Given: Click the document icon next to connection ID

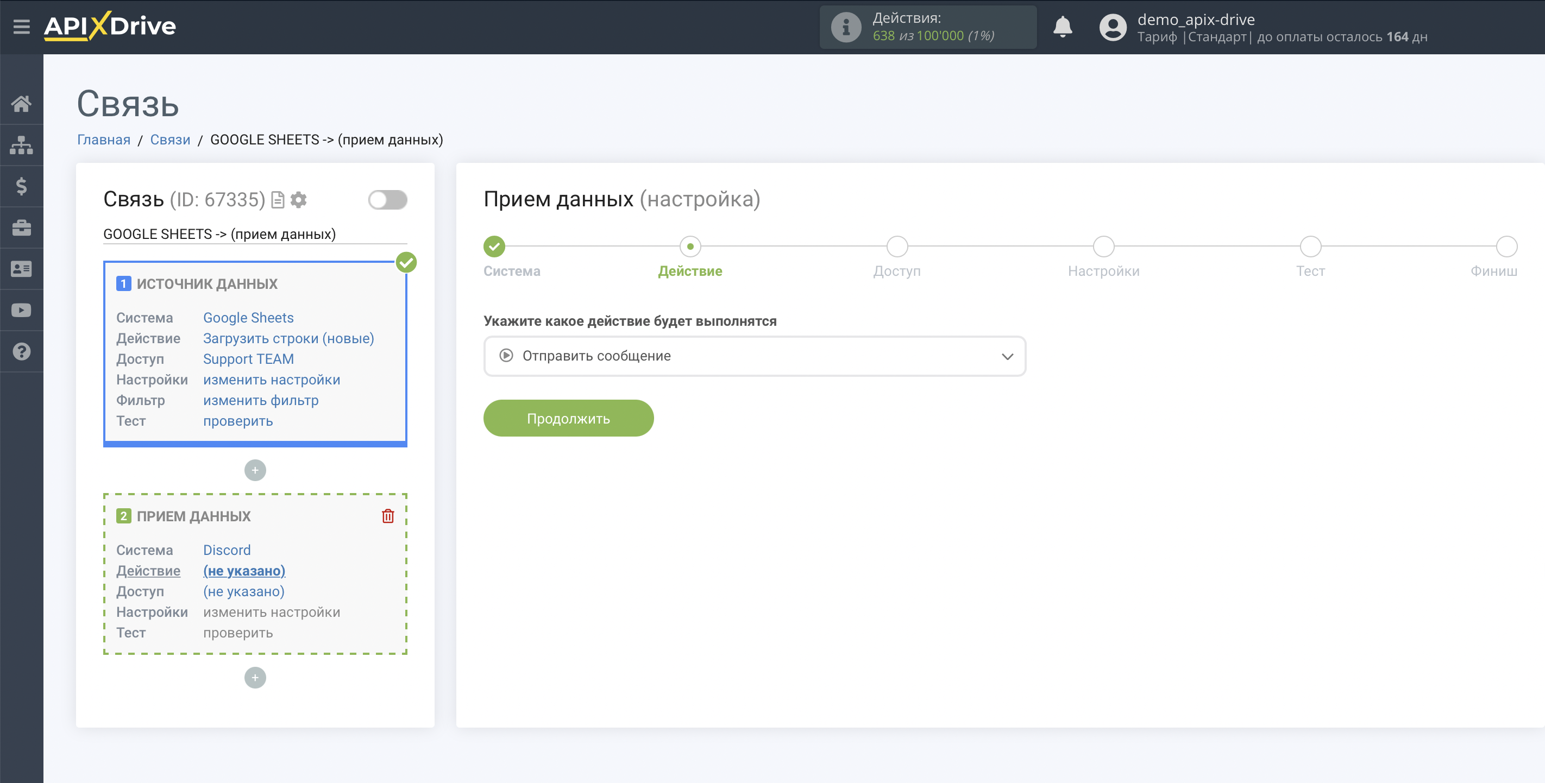Looking at the screenshot, I should (278, 200).
